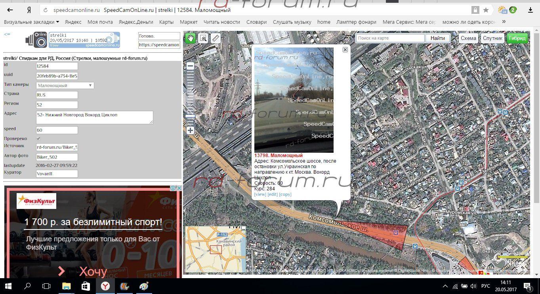
Task: Toggle the Проверено checkbox
Action: [38, 138]
